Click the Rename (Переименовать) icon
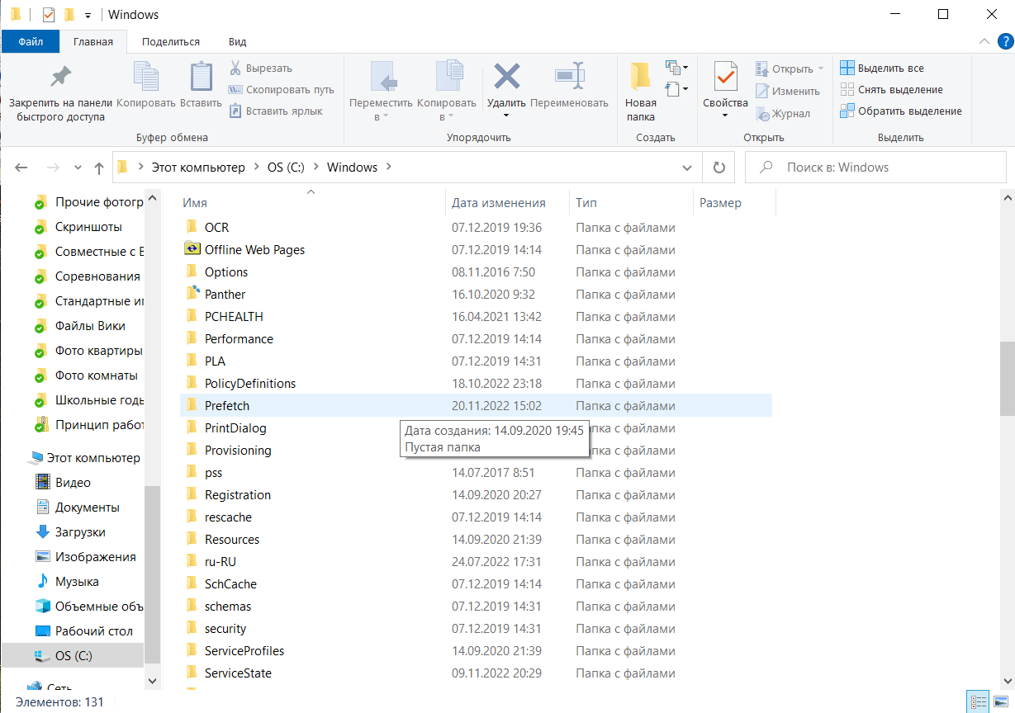The height and width of the screenshot is (713, 1015). pos(569,78)
